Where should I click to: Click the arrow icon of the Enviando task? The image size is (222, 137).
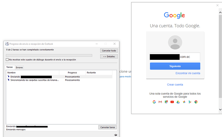pyautogui.click(x=8, y=77)
